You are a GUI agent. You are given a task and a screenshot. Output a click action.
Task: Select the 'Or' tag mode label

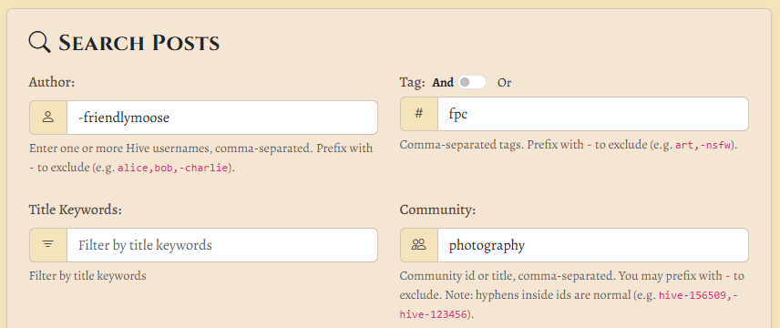505,83
